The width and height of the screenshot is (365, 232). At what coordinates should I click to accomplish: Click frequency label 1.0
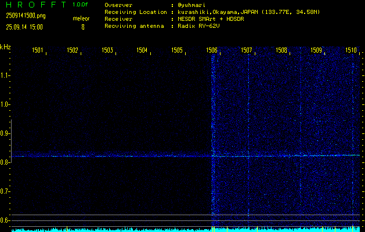[x=4, y=104]
